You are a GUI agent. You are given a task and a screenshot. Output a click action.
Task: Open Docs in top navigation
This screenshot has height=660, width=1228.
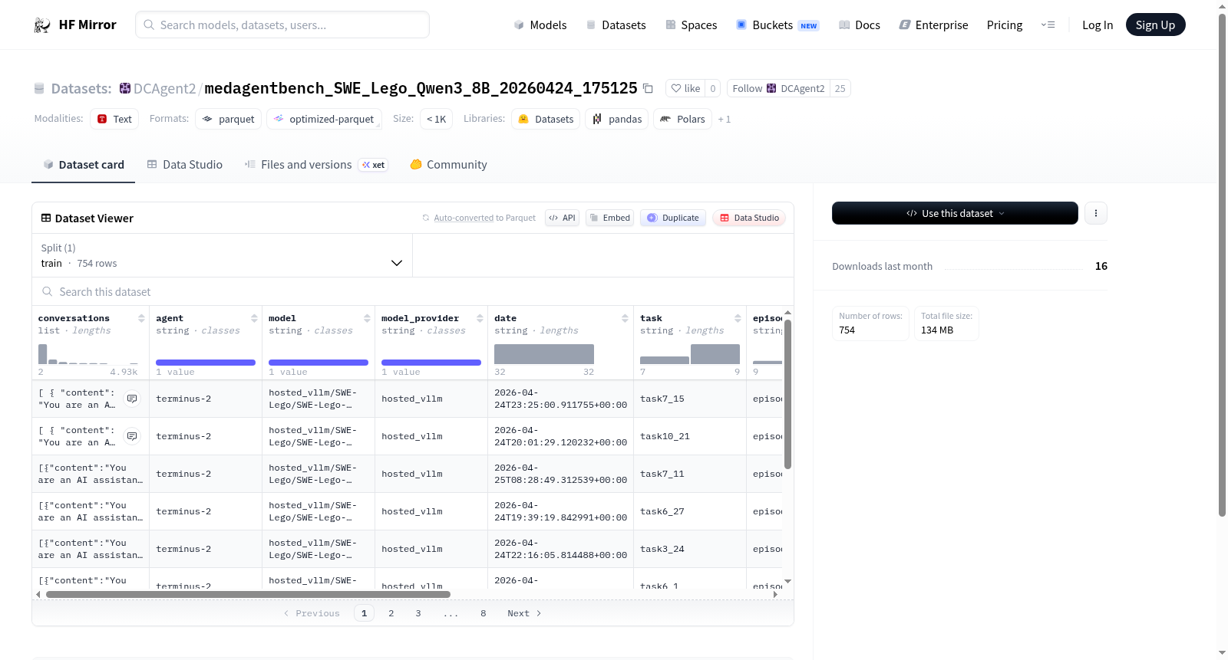point(860,25)
